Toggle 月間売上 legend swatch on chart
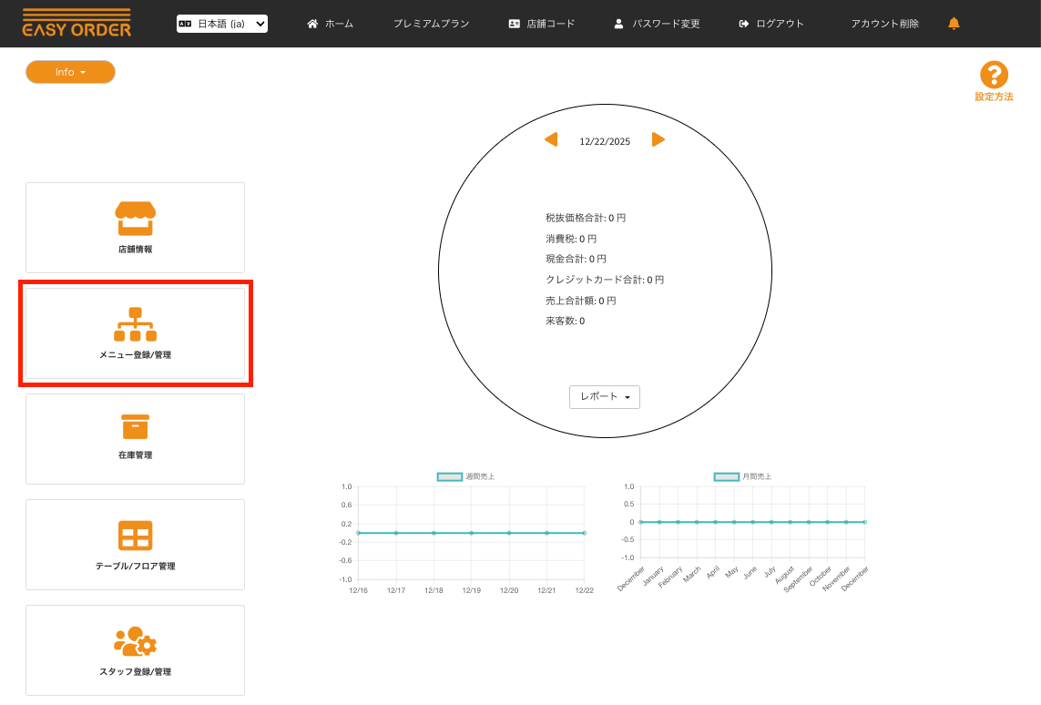 tap(726, 476)
